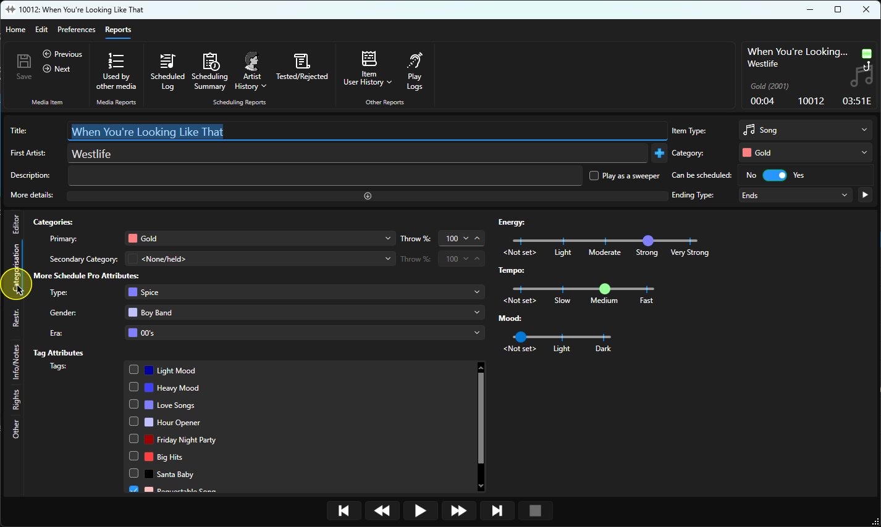
Task: Start playback with the play button
Action: point(420,510)
